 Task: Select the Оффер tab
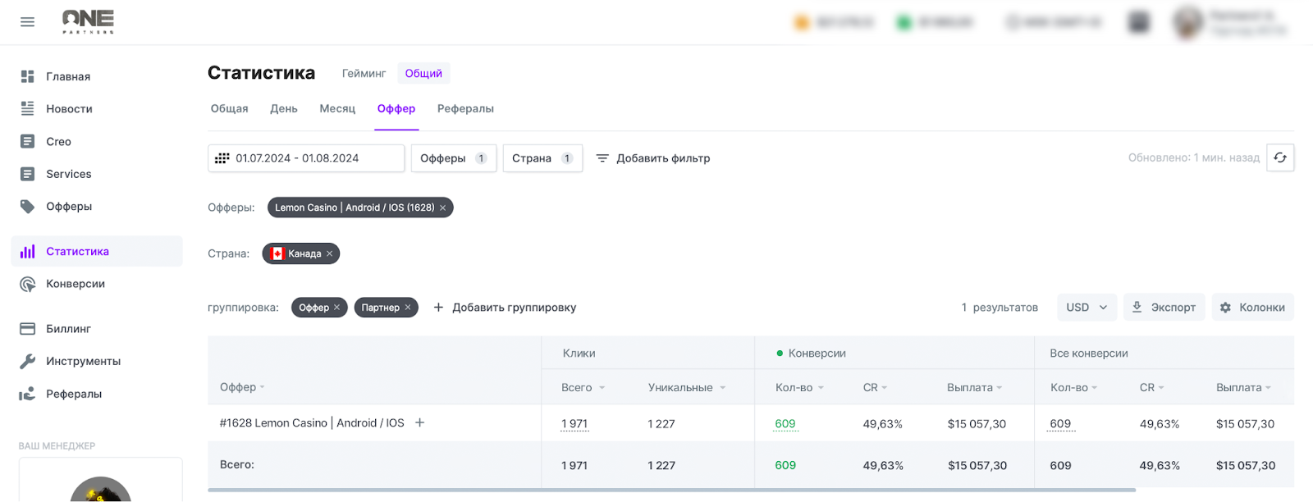coord(396,108)
